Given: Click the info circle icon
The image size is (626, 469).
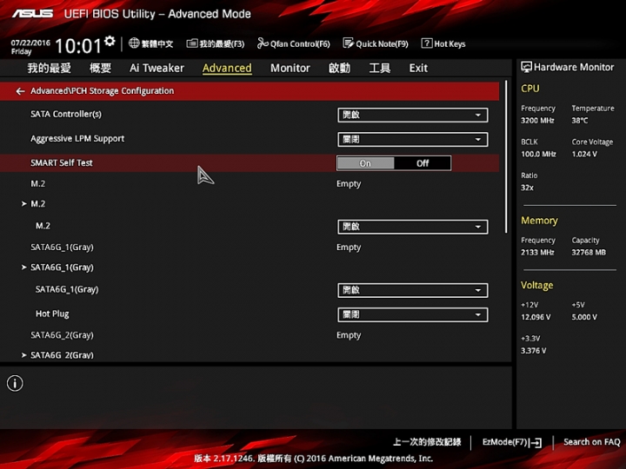Looking at the screenshot, I should click(x=15, y=383).
